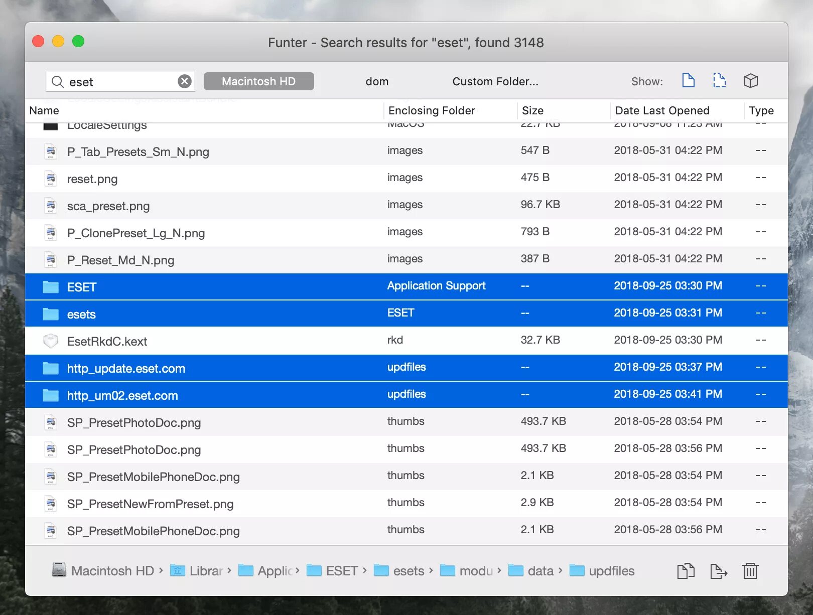The height and width of the screenshot is (615, 813).
Task: Click the ESET folder icon in results
Action: point(51,287)
